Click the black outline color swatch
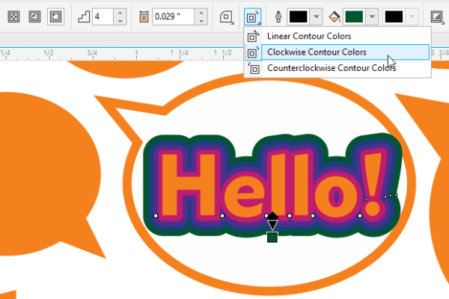The height and width of the screenshot is (299, 449). coord(299,15)
